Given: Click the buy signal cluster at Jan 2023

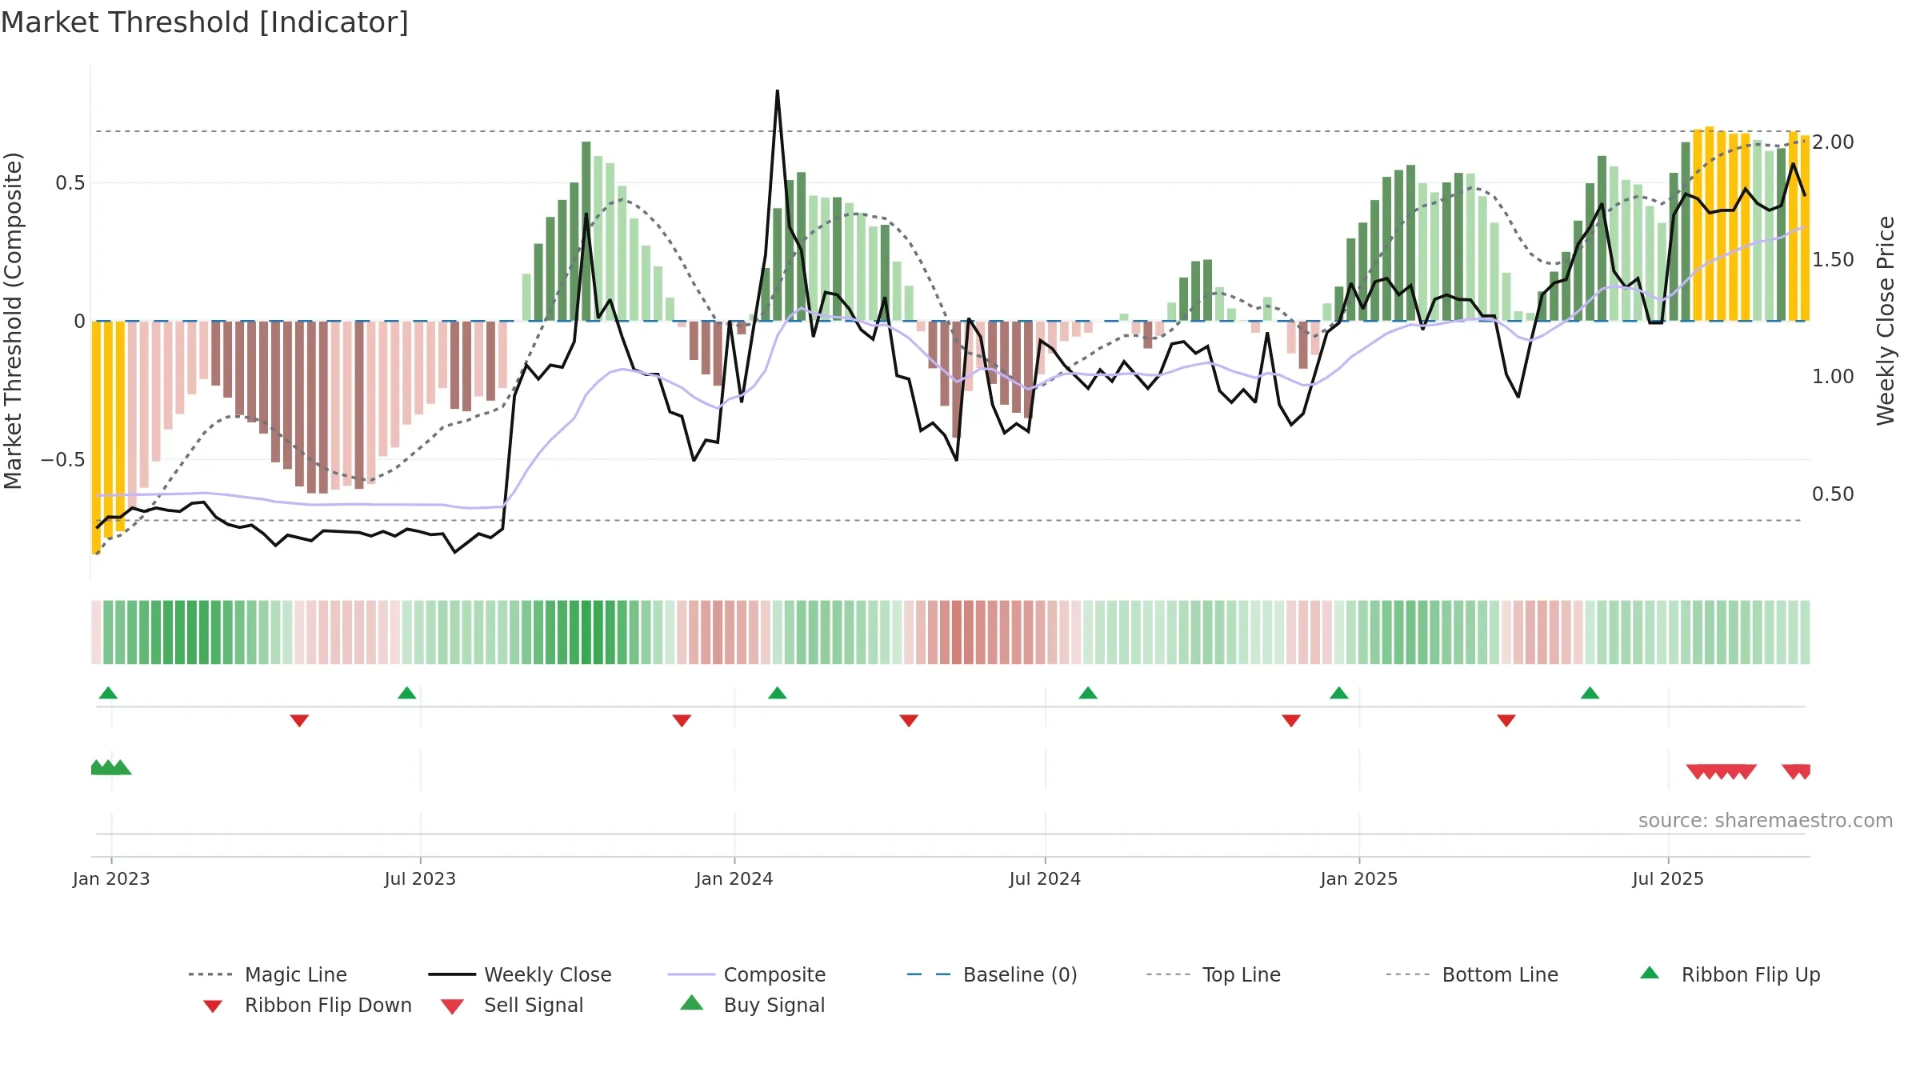Looking at the screenshot, I should (x=110, y=767).
